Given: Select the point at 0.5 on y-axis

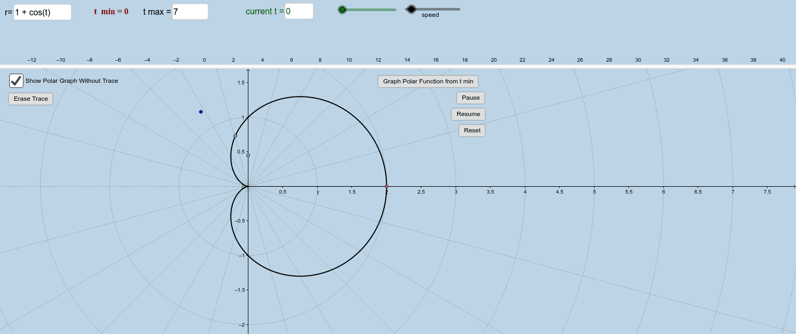Looking at the screenshot, I should tap(247, 155).
